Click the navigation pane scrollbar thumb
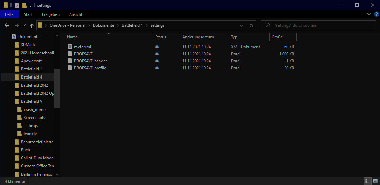380x185 pixels. point(57,88)
